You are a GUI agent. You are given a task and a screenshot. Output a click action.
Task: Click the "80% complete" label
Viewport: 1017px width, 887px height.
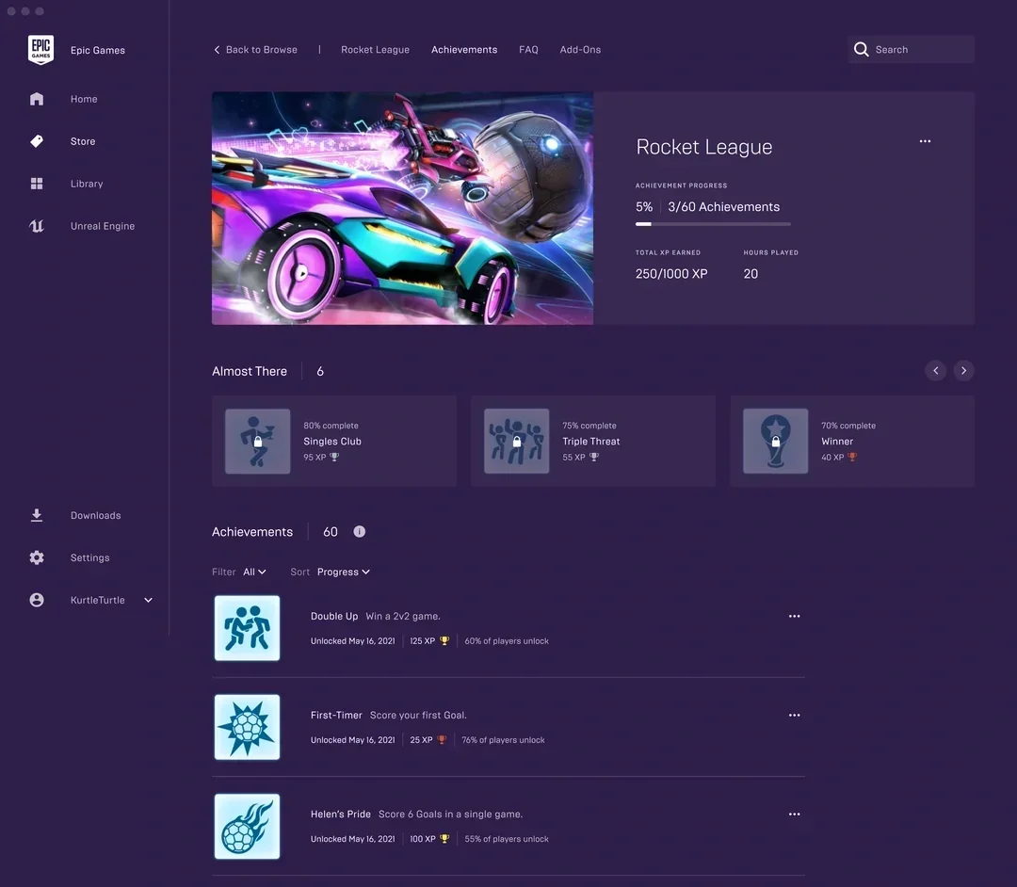331,426
